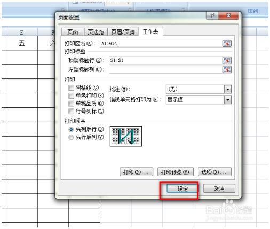Click range selector icon for 顶端标题行
This screenshot has height=229, width=270.
(227, 60)
